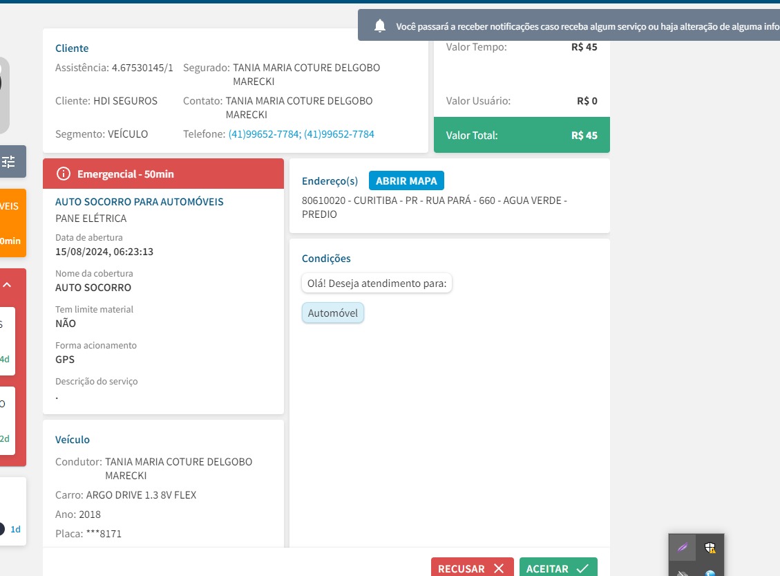Click the info icon in Emergencial banner
780x576 pixels.
coord(63,174)
